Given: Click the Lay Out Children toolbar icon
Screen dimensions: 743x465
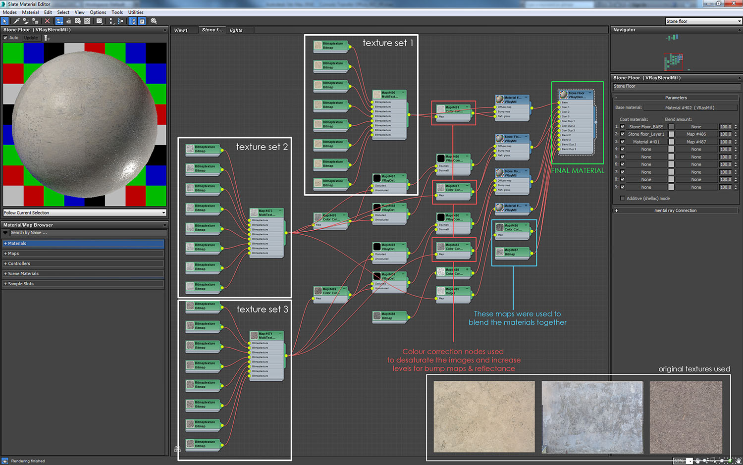Looking at the screenshot, I should (x=120, y=21).
